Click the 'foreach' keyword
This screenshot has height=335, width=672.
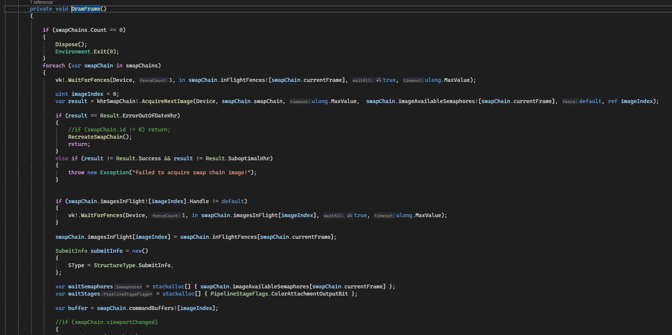point(54,66)
